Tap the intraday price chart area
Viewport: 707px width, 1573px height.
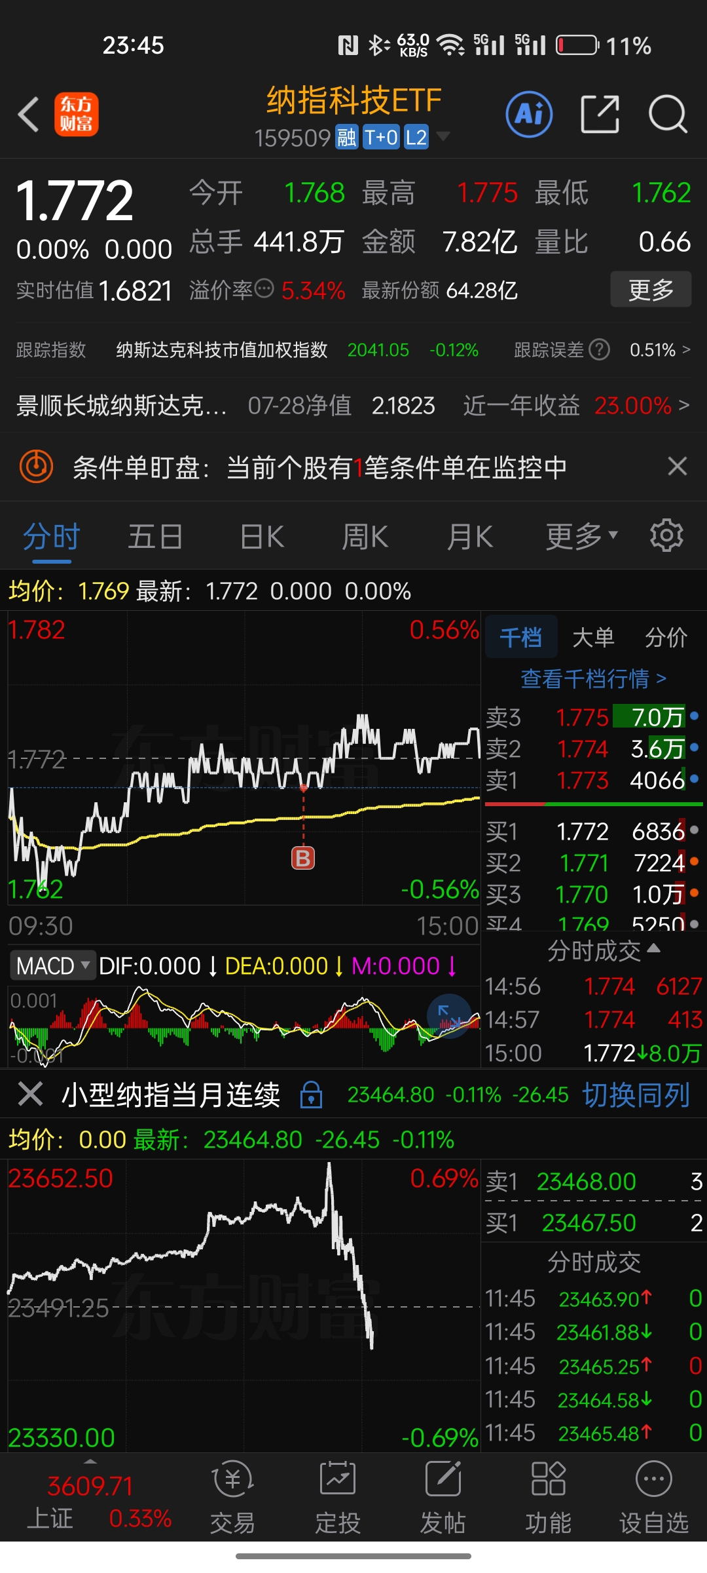(x=244, y=758)
